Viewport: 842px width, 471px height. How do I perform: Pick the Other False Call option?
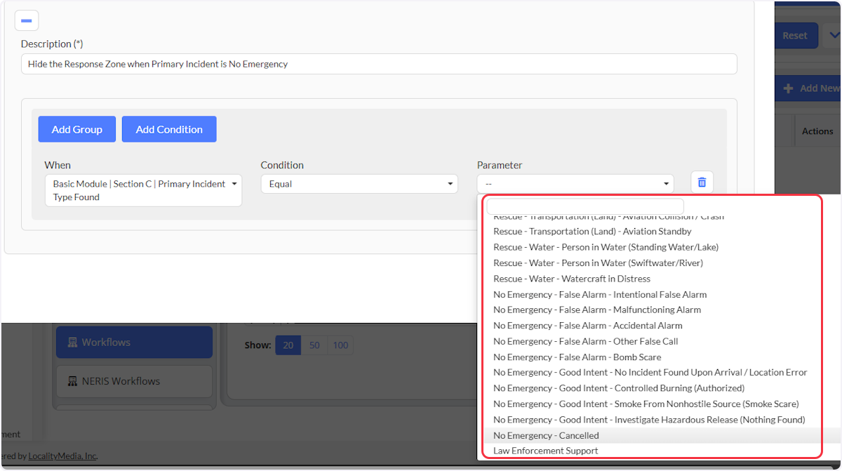pos(586,341)
